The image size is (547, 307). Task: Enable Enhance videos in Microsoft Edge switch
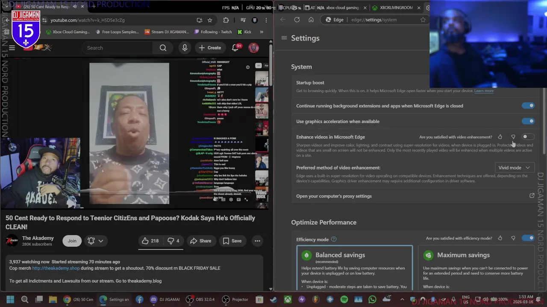pyautogui.click(x=528, y=137)
